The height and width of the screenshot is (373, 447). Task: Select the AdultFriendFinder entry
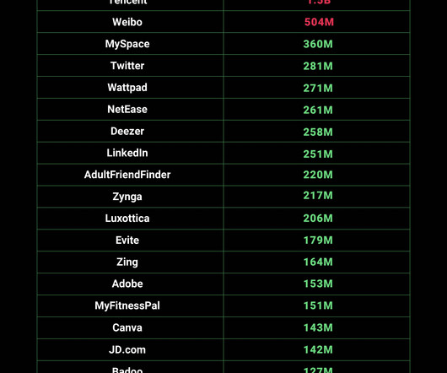(x=127, y=175)
